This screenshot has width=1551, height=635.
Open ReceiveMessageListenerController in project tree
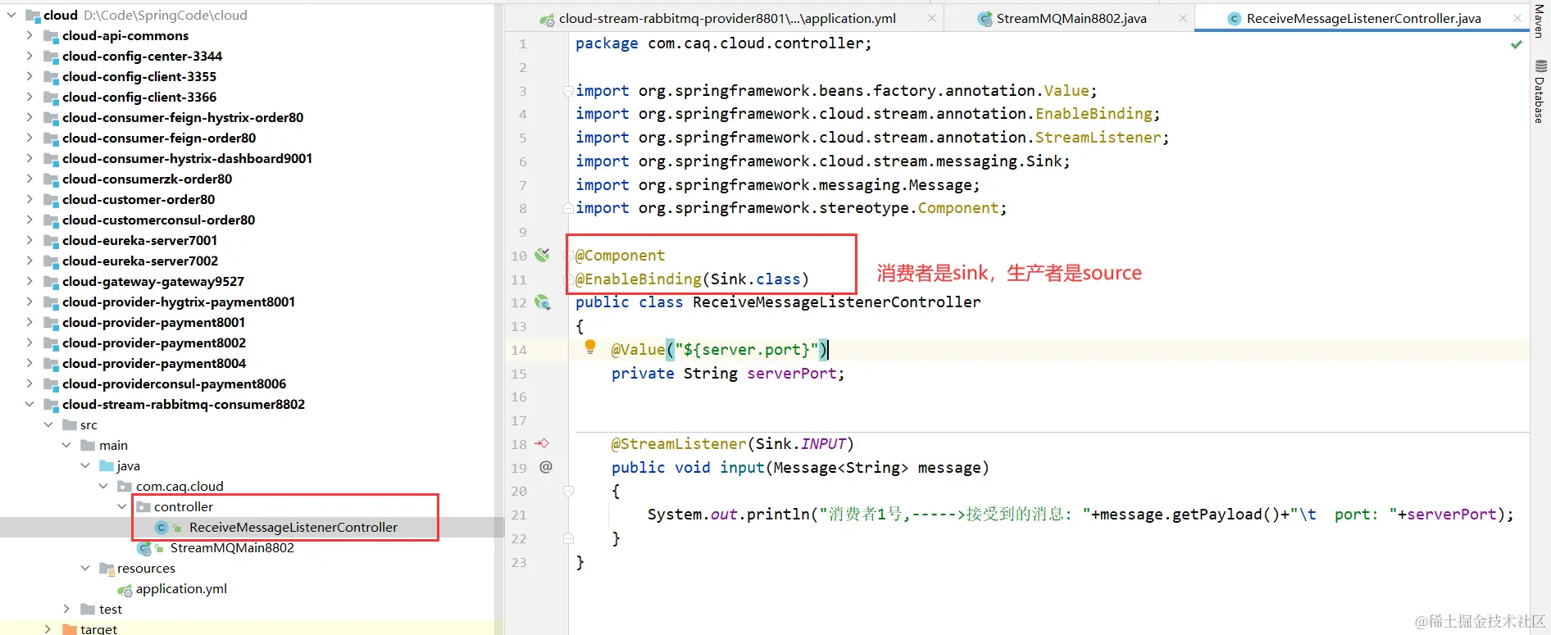(293, 527)
